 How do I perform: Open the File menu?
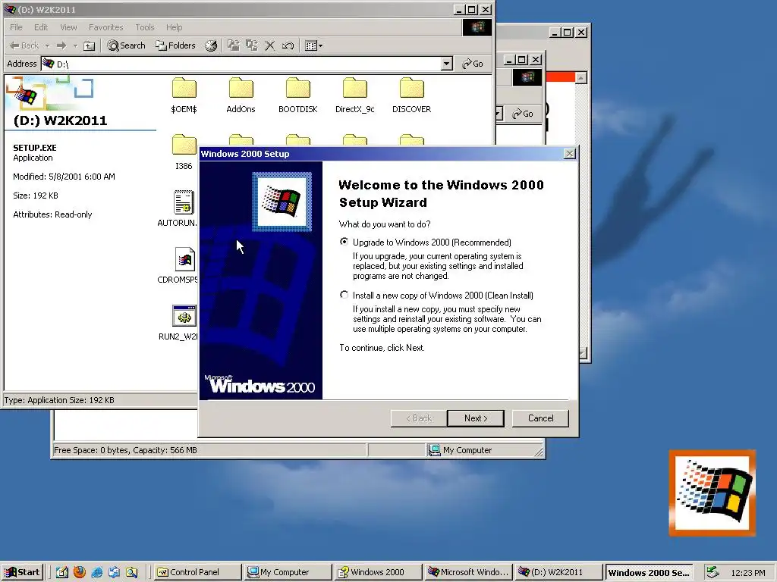[16, 27]
